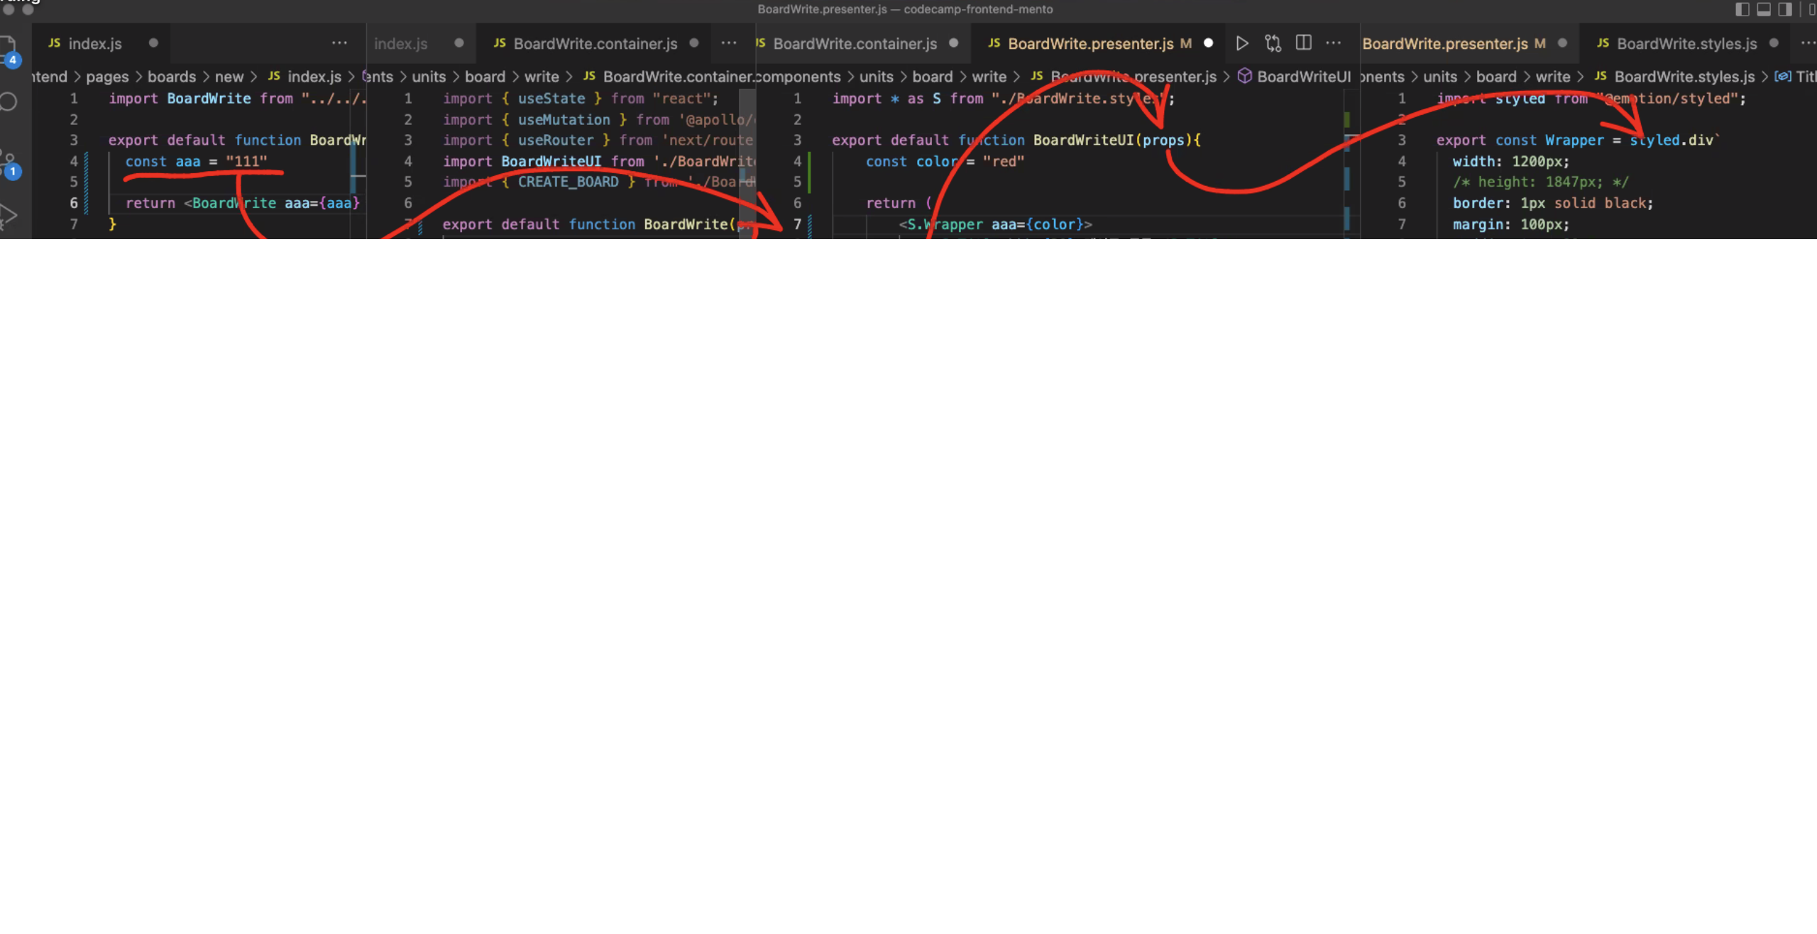
Task: Click CREATE_BOARD identifier in the container editor
Action: tap(568, 182)
